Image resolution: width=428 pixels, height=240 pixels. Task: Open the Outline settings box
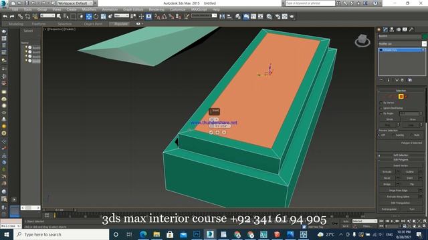[x=421, y=172]
